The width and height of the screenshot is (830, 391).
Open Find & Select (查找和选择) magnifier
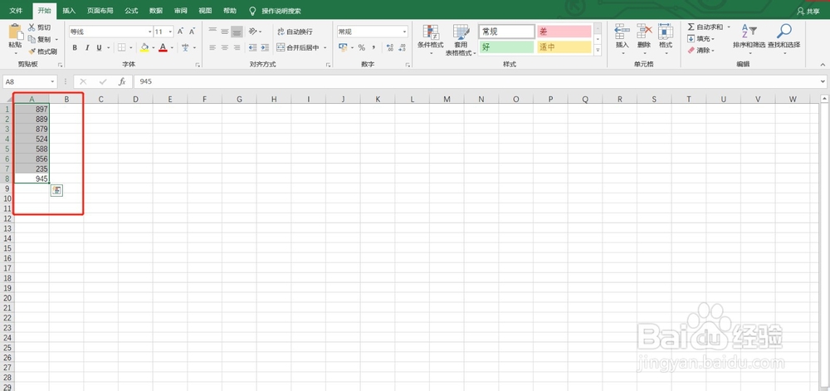tap(784, 32)
